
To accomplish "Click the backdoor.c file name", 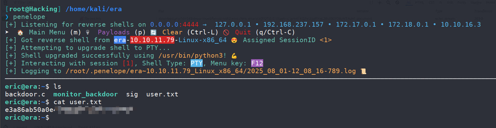I will point(25,94).
